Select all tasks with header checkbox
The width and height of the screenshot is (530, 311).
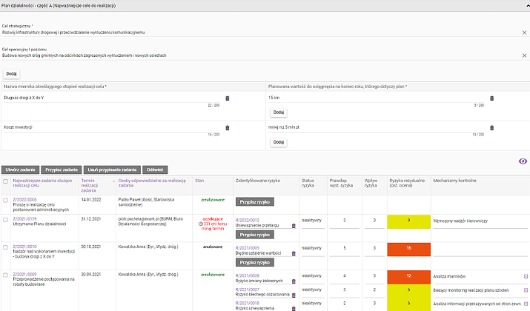coord(7,181)
